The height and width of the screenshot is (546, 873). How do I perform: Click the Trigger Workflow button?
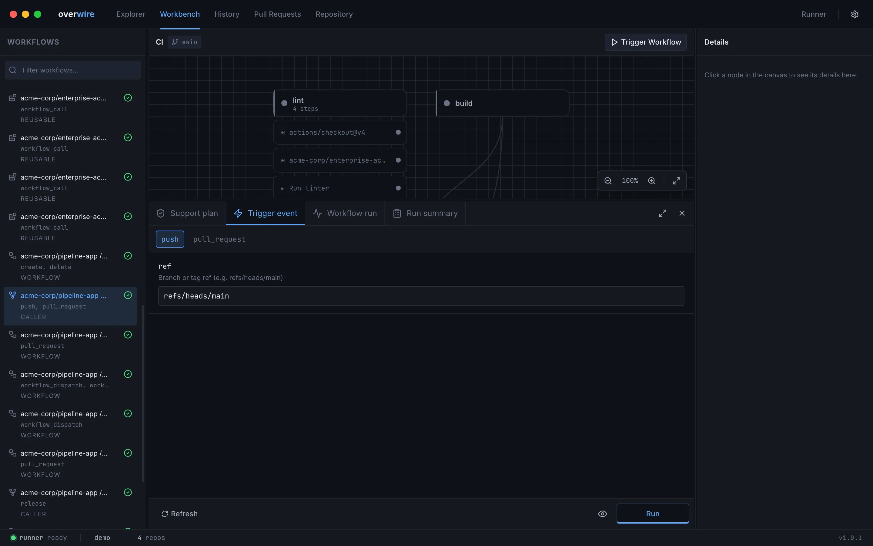click(x=646, y=42)
